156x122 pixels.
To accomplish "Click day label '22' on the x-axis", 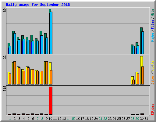I will point(105,119).
